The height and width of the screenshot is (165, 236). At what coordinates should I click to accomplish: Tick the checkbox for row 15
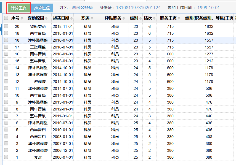(x=6, y=61)
